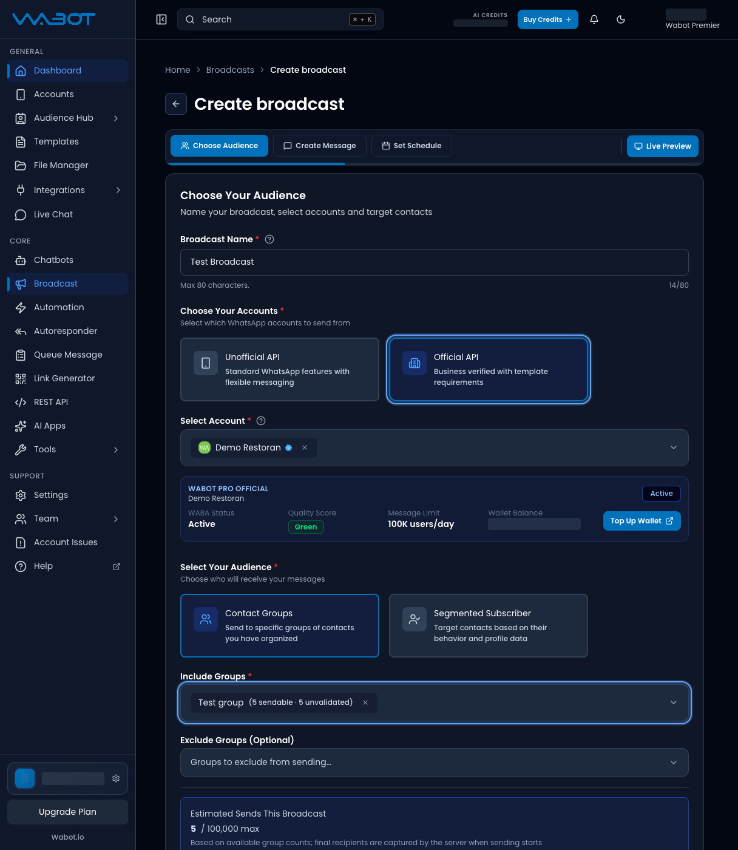Expand the Select Account dropdown

(674, 447)
